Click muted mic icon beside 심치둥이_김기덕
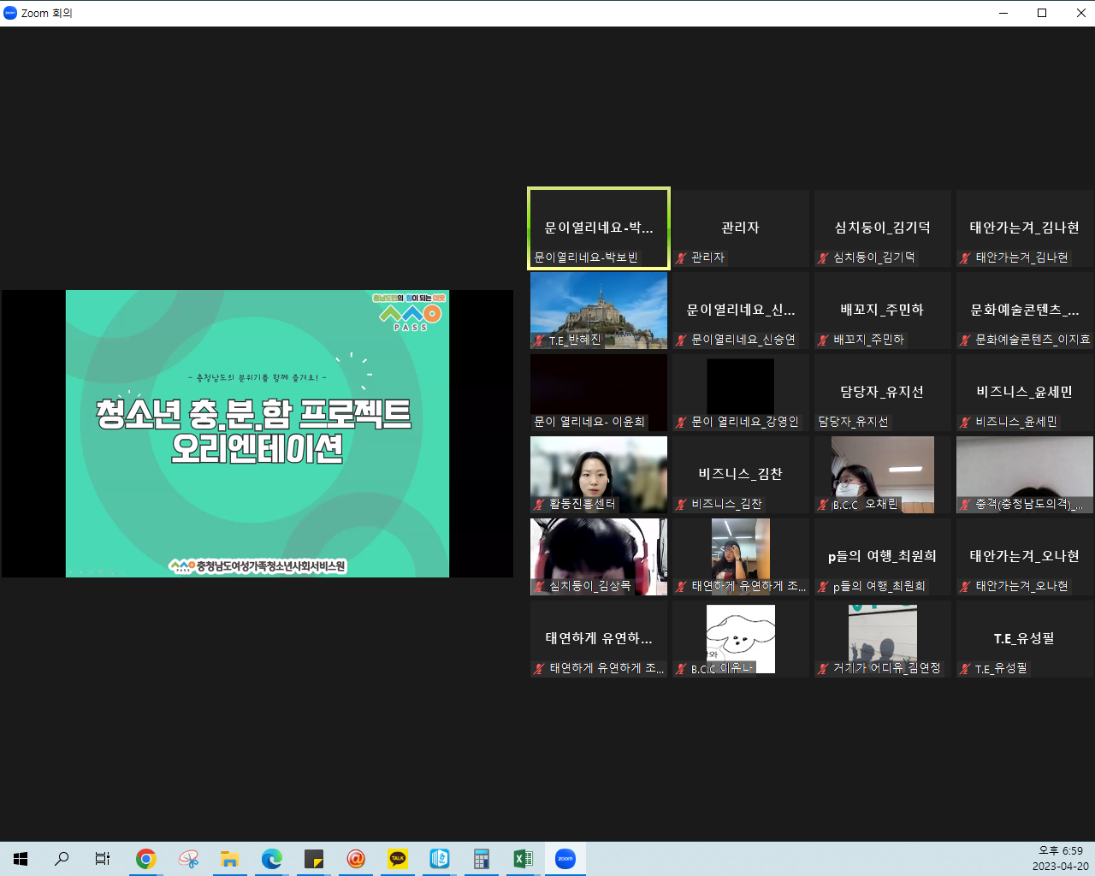Image resolution: width=1095 pixels, height=876 pixels. (x=824, y=257)
